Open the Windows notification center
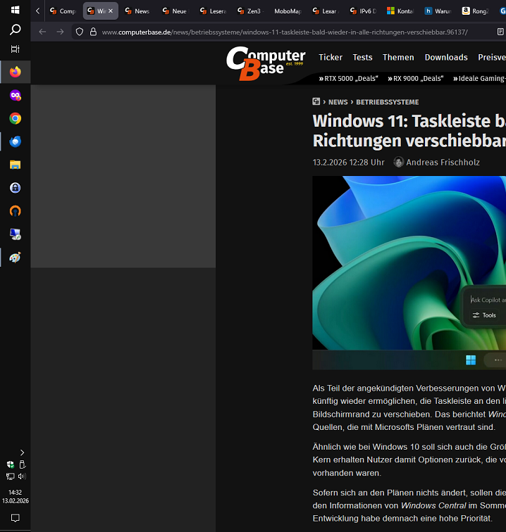This screenshot has height=532, width=506. click(x=15, y=518)
